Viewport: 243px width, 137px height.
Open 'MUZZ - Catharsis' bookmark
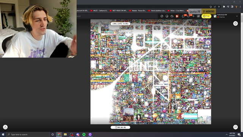point(99,11)
